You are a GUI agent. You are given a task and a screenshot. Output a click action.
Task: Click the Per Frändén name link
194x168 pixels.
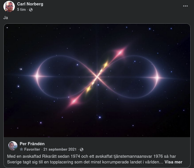coord(32,144)
